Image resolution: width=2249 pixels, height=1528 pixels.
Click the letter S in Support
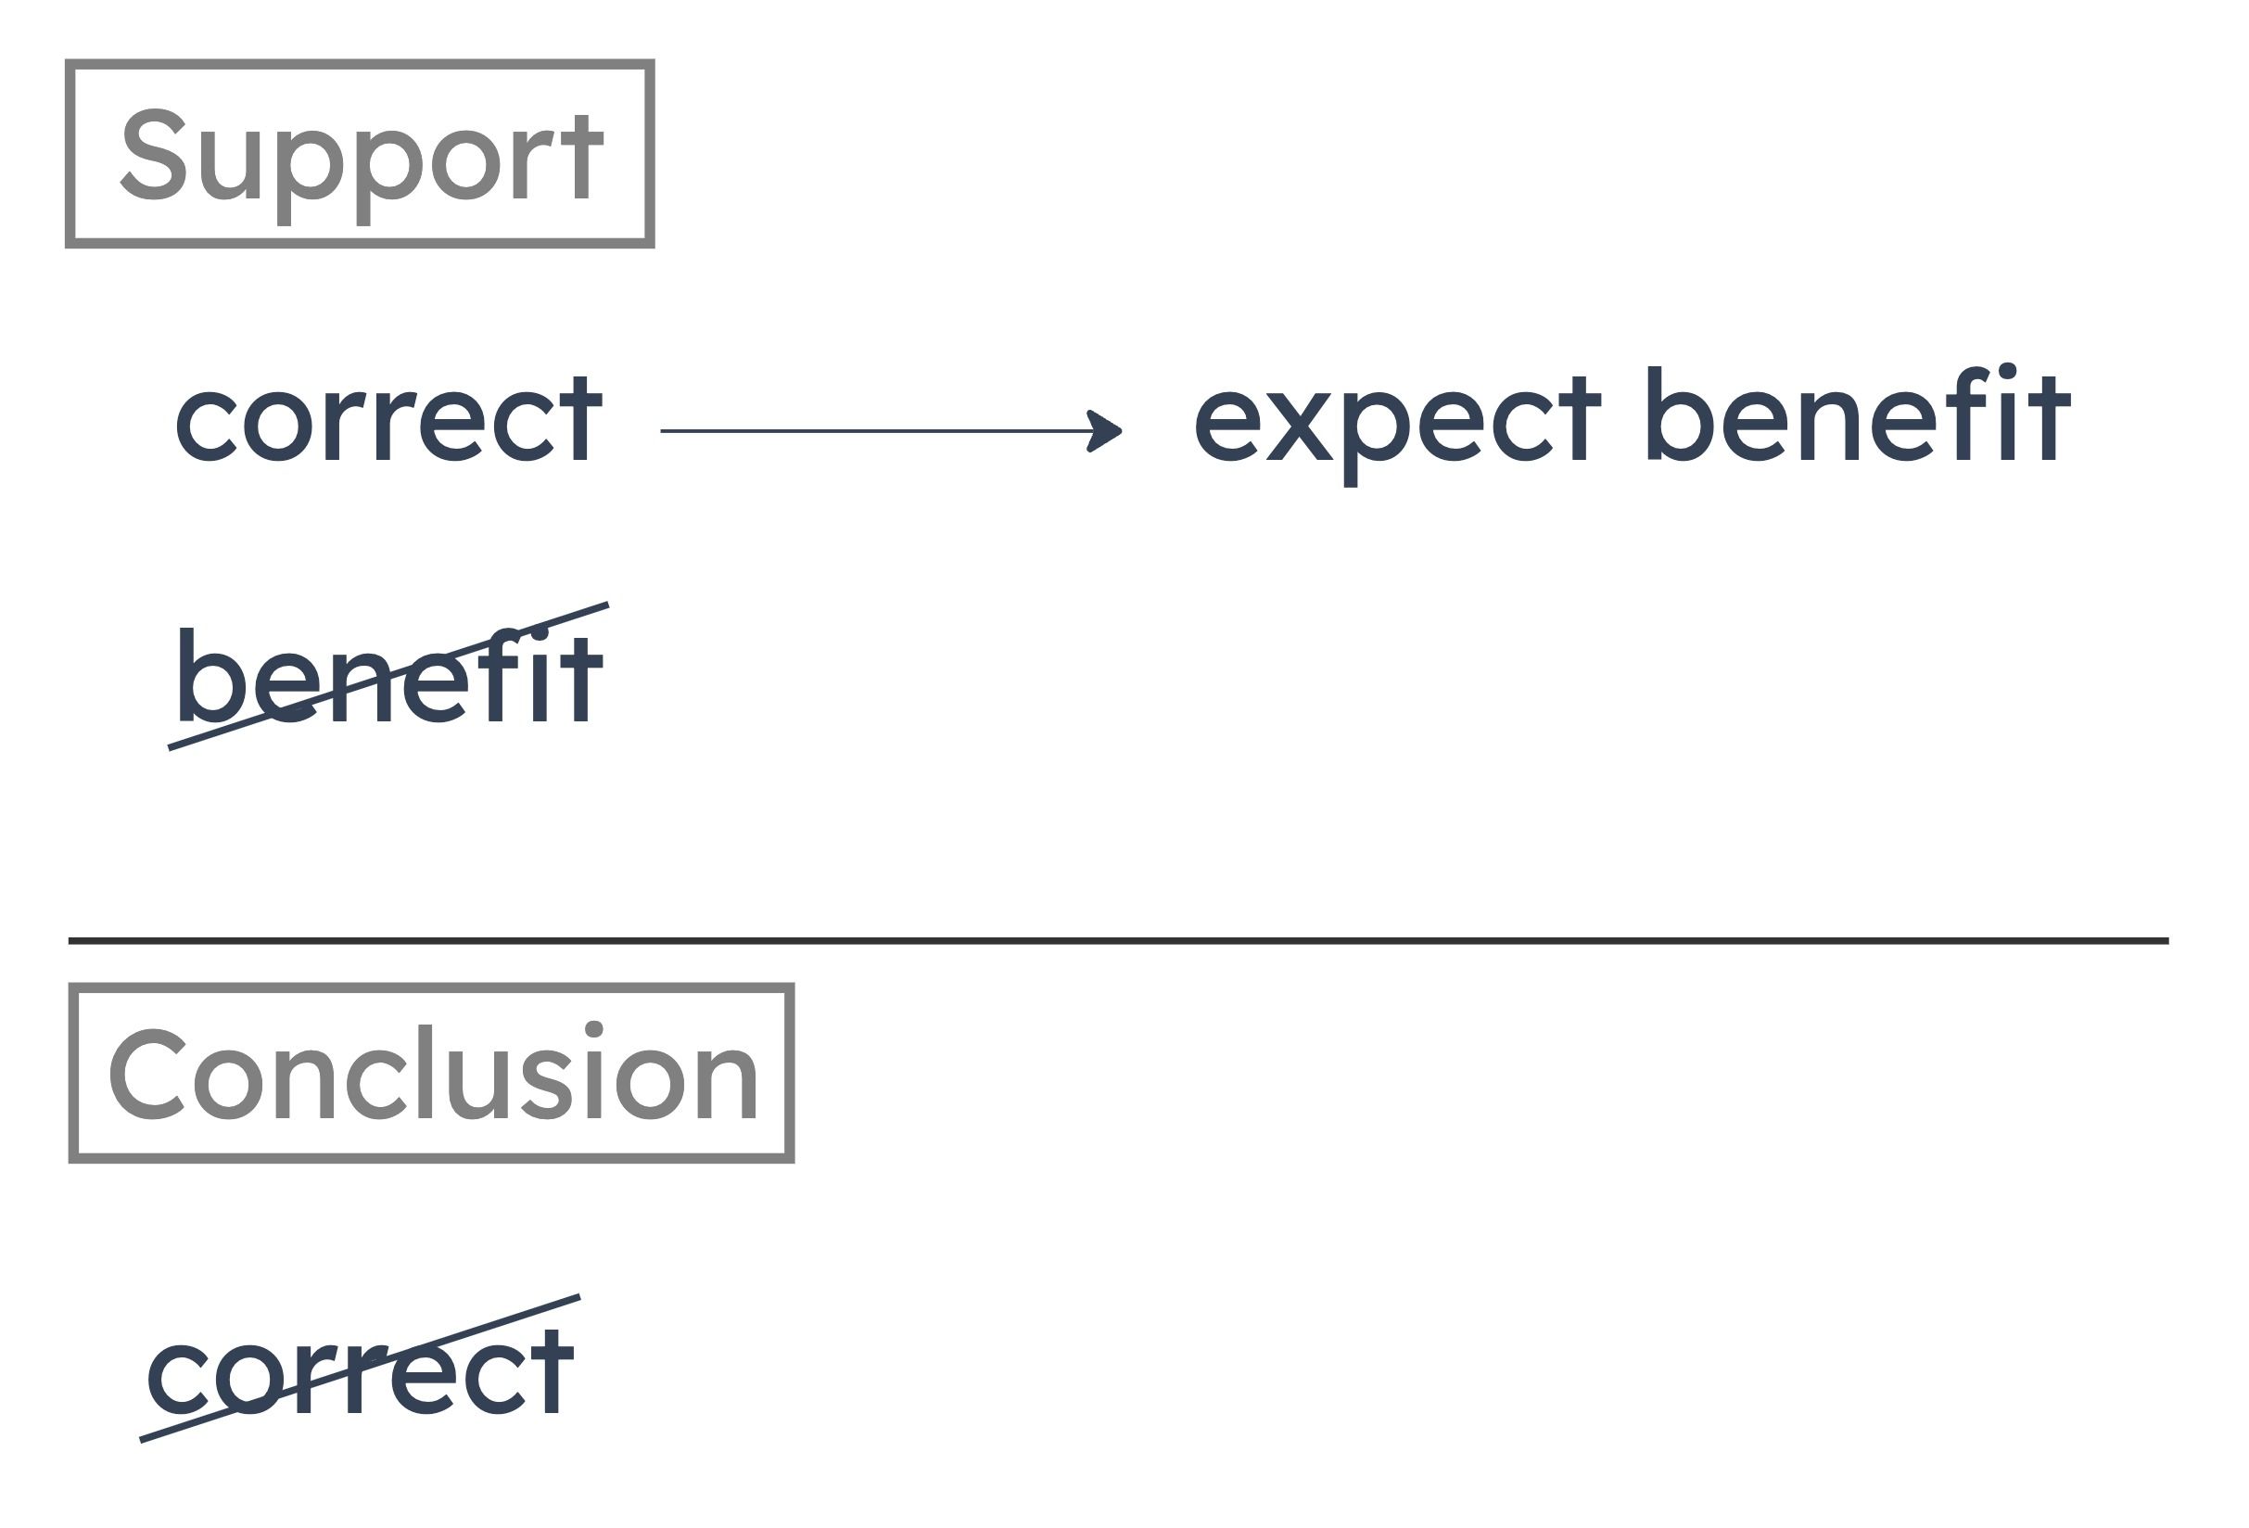(153, 153)
